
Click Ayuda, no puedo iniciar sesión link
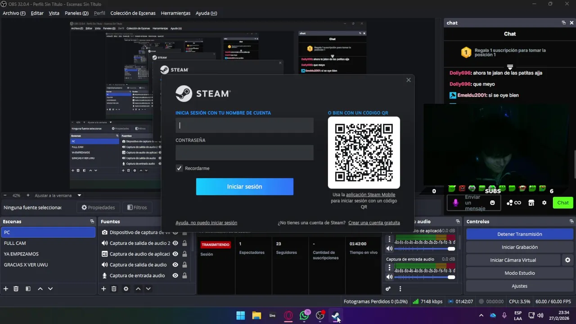(206, 223)
